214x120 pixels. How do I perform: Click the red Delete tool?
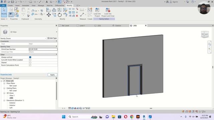pyautogui.click(x=77, y=16)
